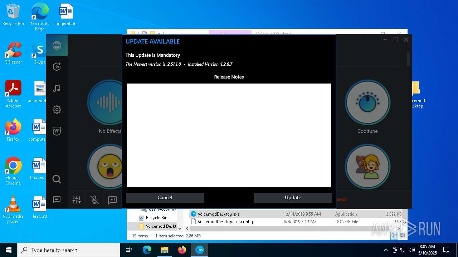Open volume control in system tray
This screenshot has width=458, height=257.
[411, 250]
